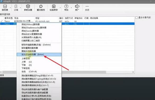155x100 pixels.
Task: Expand the dropdown arrow beside 订阅
Action: 20,8
